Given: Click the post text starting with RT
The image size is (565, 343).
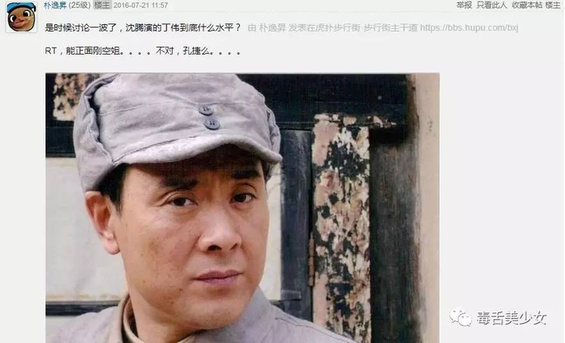Looking at the screenshot, I should pos(143,51).
